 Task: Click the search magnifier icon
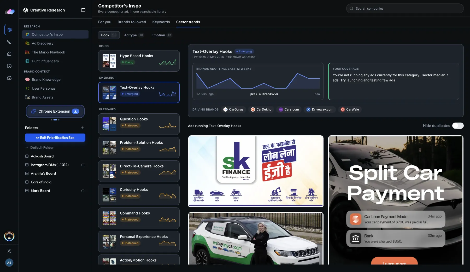[x=351, y=9]
